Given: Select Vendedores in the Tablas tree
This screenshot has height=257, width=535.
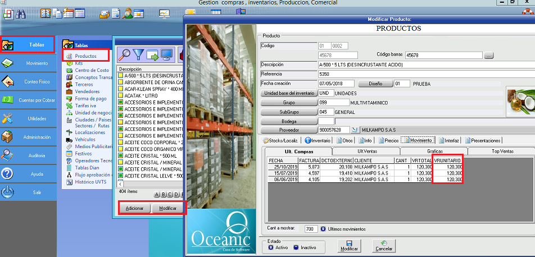Looking at the screenshot, I should (87, 91).
